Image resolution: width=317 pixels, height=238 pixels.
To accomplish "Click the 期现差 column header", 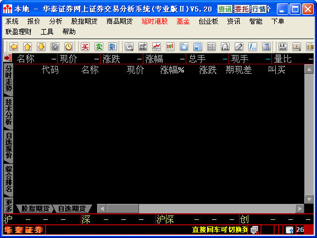I will [x=238, y=70].
